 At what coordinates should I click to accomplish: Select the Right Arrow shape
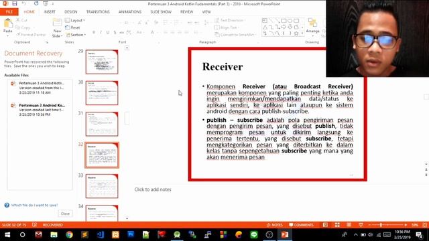(284, 27)
